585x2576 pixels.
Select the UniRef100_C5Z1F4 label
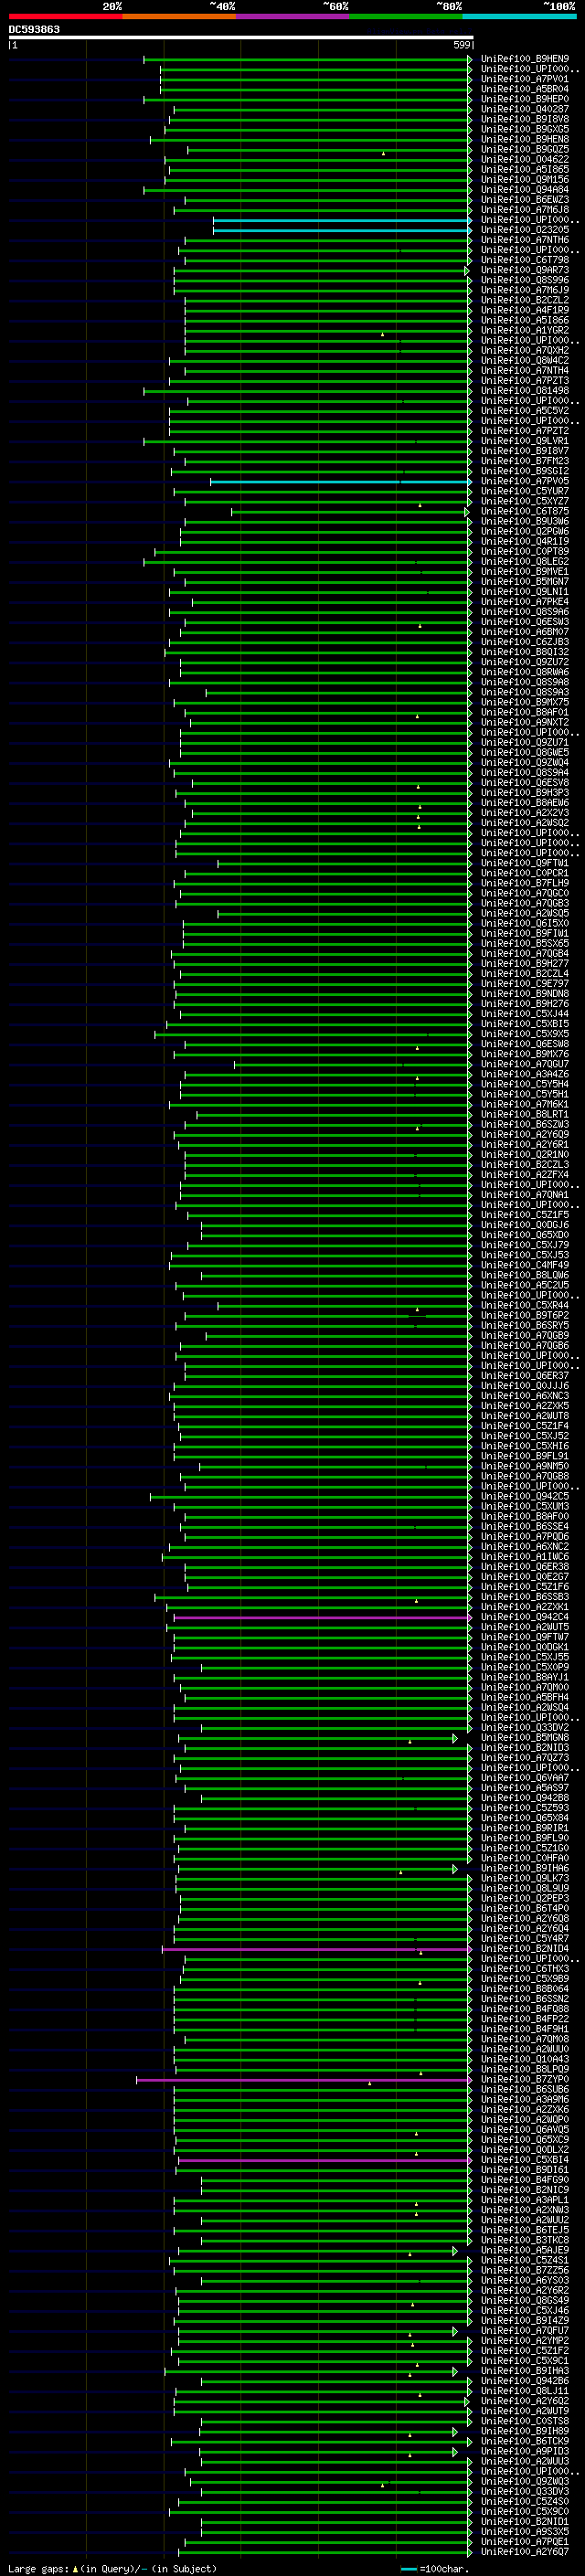click(x=524, y=1426)
